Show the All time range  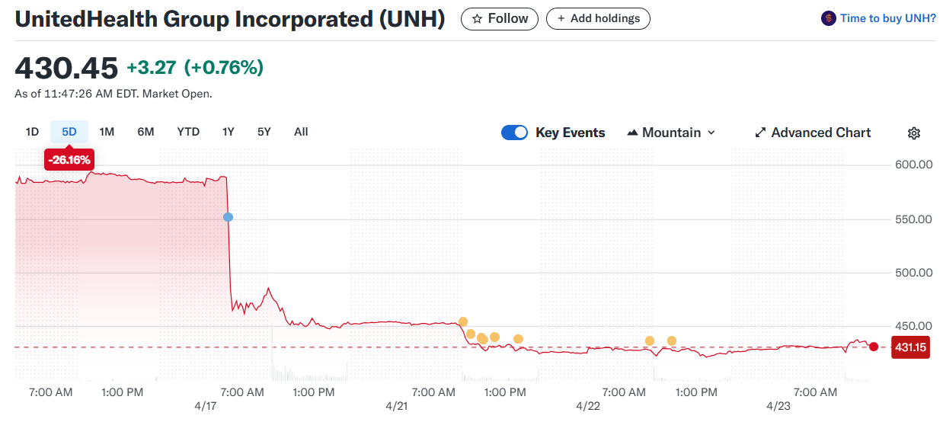[x=301, y=132]
